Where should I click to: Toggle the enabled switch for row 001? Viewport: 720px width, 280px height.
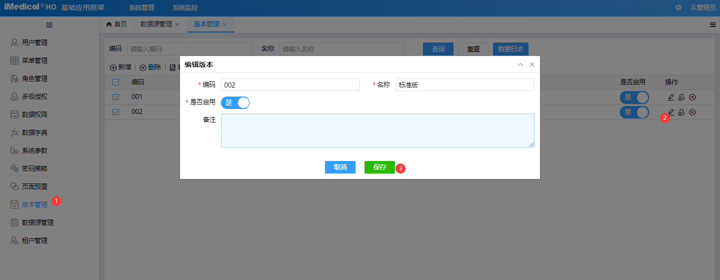point(634,97)
